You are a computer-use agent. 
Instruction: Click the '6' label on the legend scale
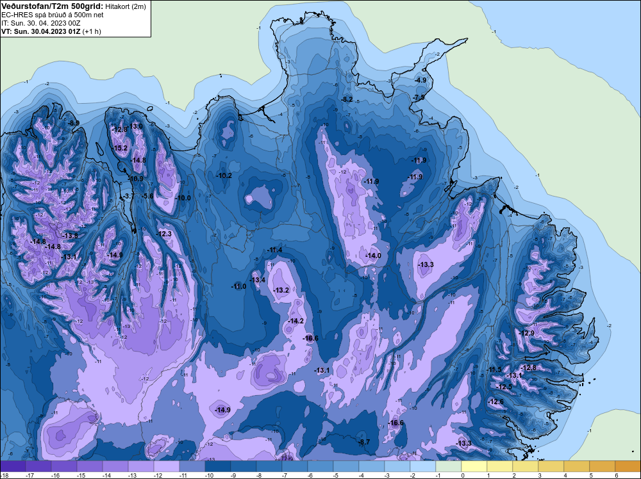point(617,475)
